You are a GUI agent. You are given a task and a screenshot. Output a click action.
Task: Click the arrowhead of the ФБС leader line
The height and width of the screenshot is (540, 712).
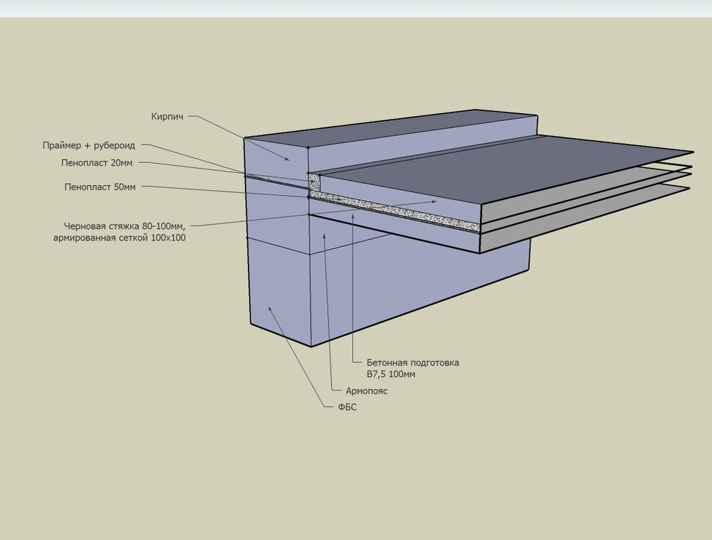(x=268, y=307)
